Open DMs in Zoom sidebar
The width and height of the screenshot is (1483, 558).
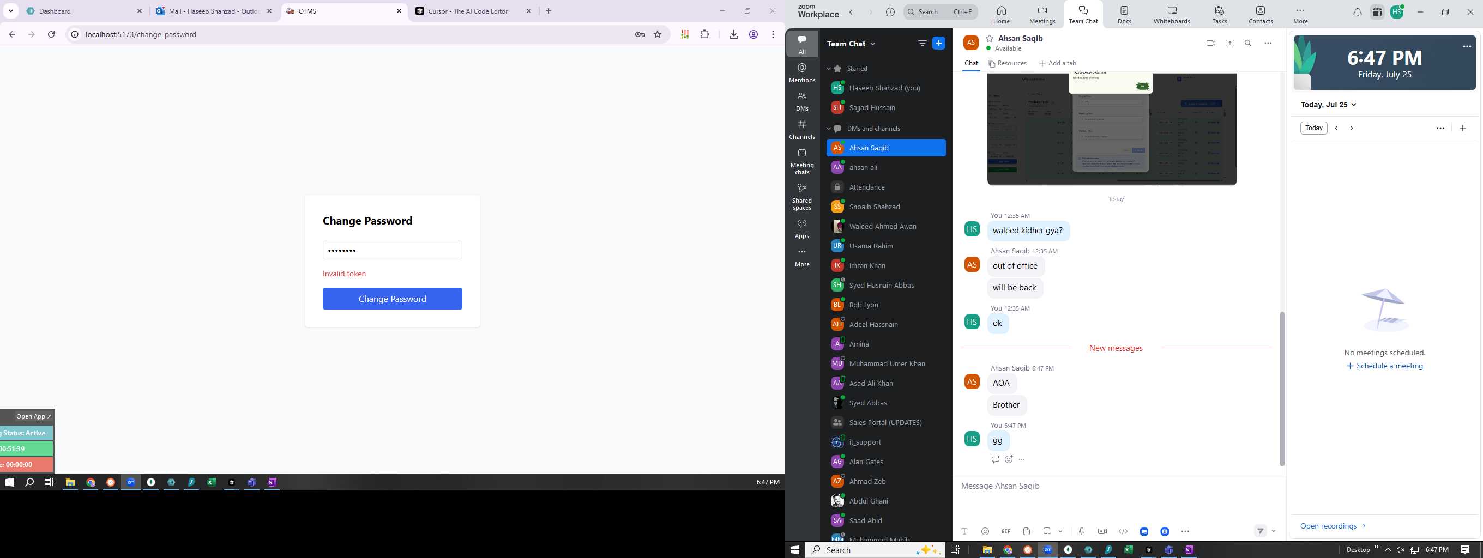pos(802,101)
